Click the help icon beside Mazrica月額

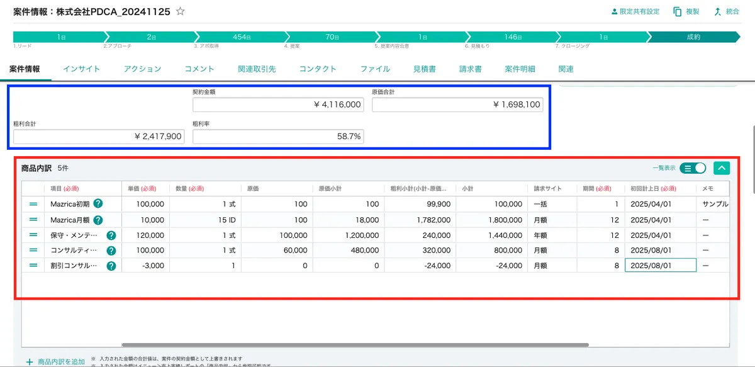click(x=98, y=220)
